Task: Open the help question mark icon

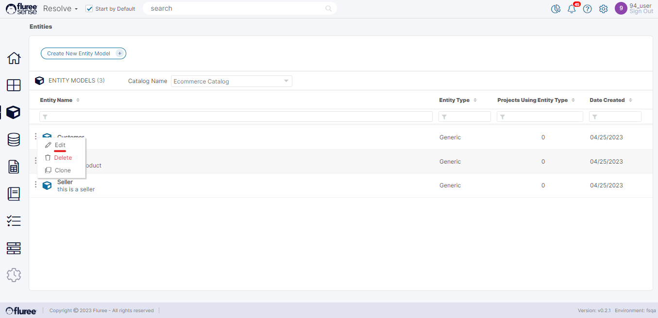Action: point(588,9)
